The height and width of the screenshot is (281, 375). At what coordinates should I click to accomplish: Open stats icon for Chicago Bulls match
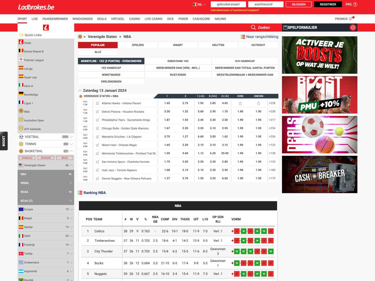97,128
